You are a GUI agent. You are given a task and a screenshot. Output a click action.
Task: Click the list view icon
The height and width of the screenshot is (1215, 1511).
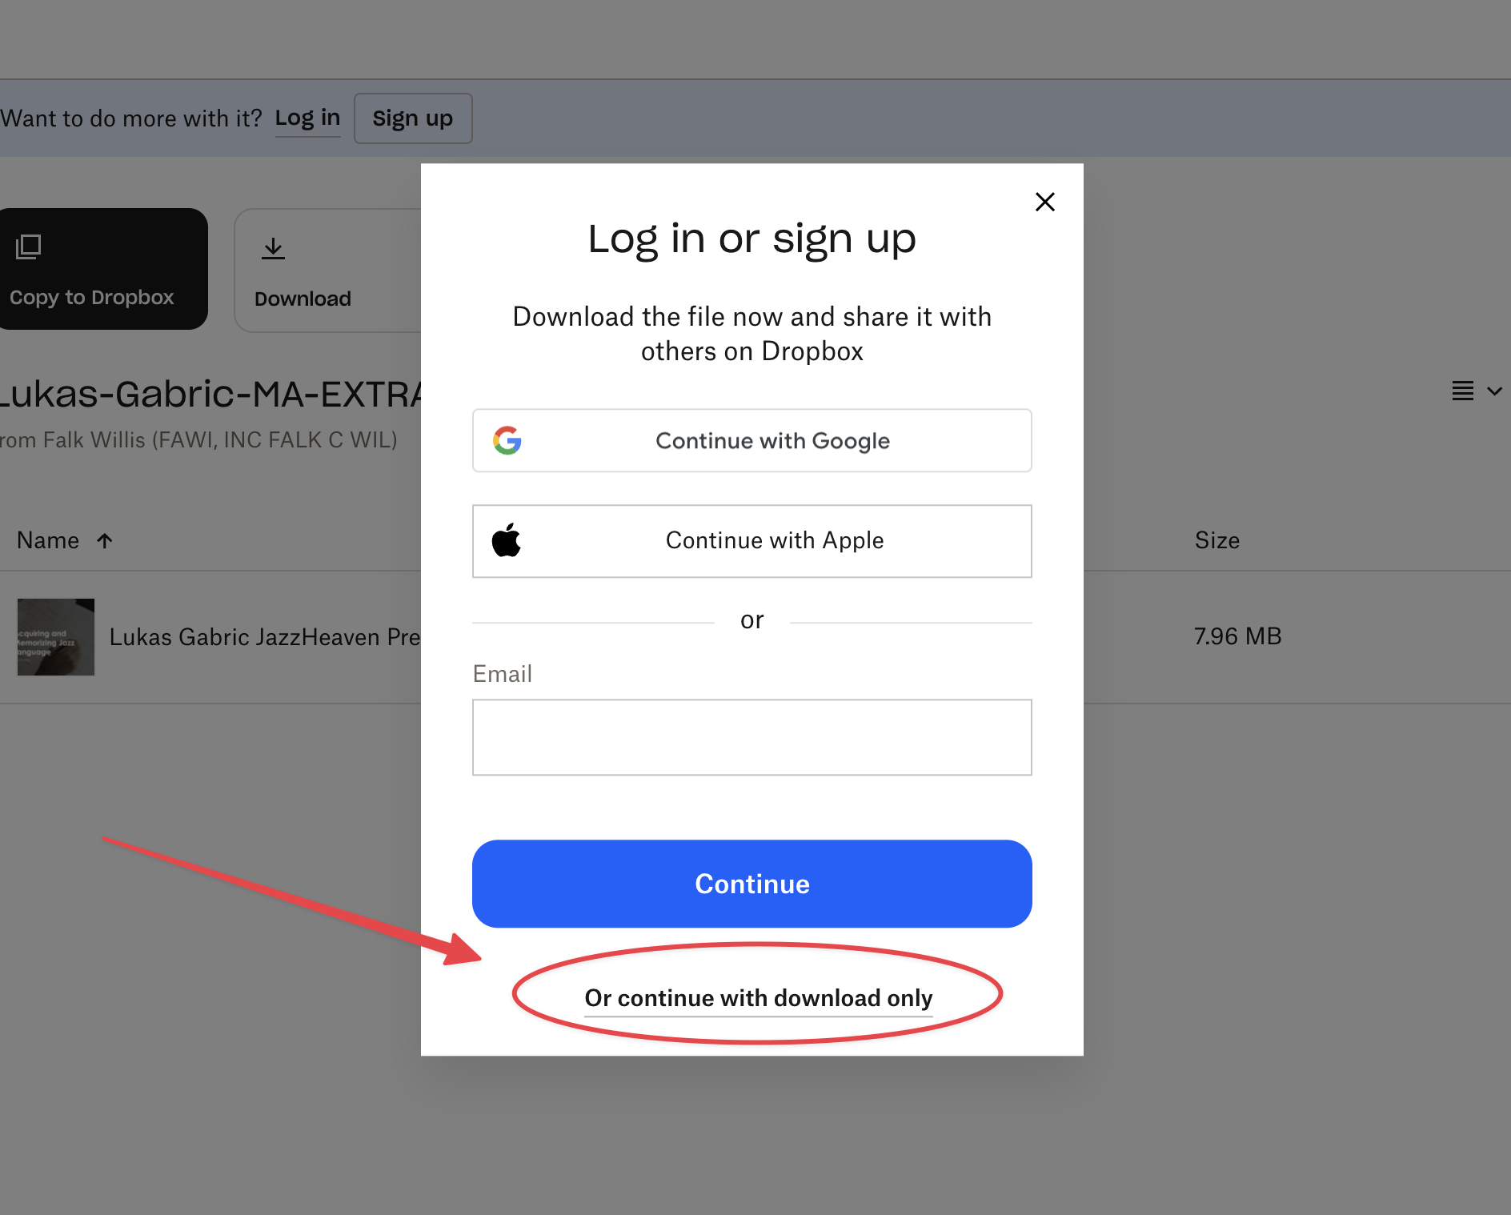1463,391
